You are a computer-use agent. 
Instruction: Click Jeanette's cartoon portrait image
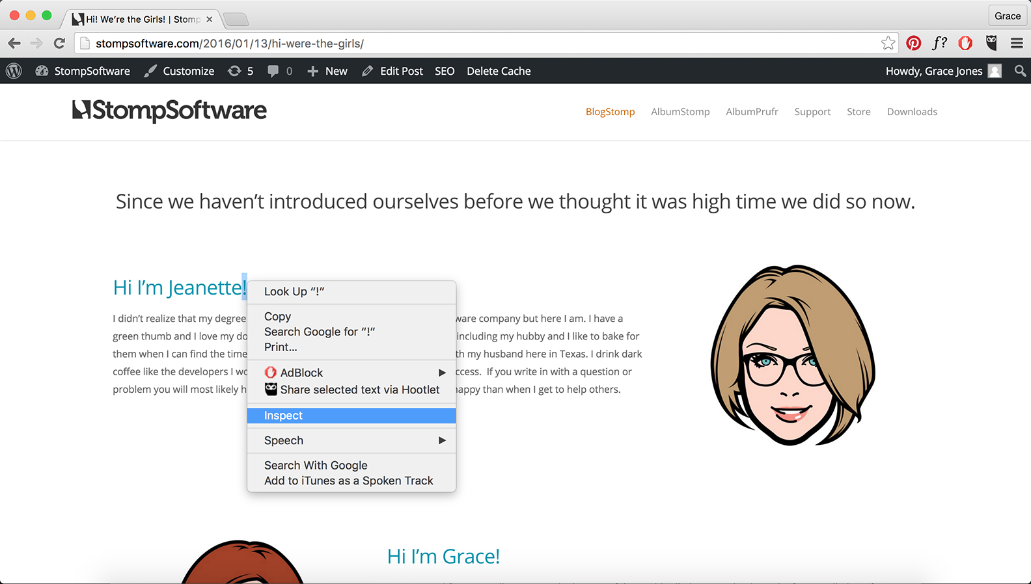[x=792, y=355]
